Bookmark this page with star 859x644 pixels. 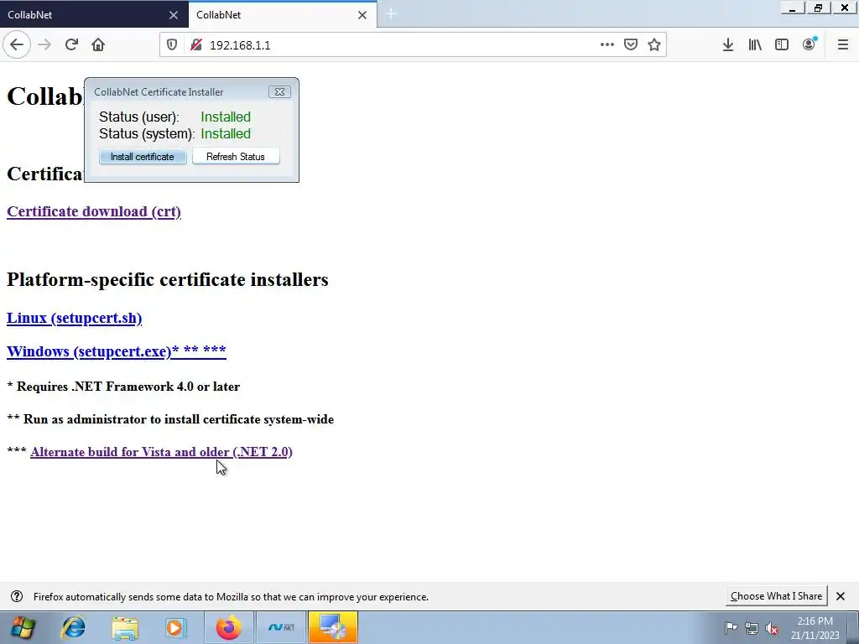pyautogui.click(x=654, y=45)
